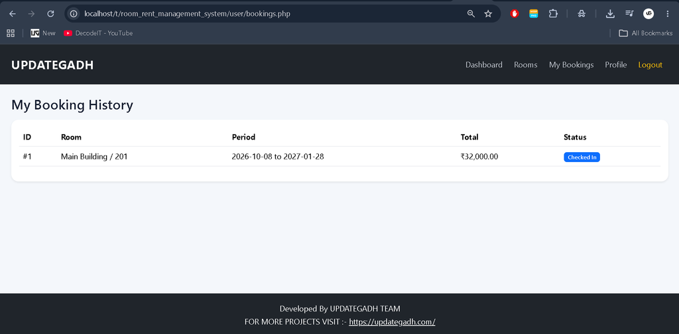Click the Room column header
This screenshot has height=334, width=679.
71,137
